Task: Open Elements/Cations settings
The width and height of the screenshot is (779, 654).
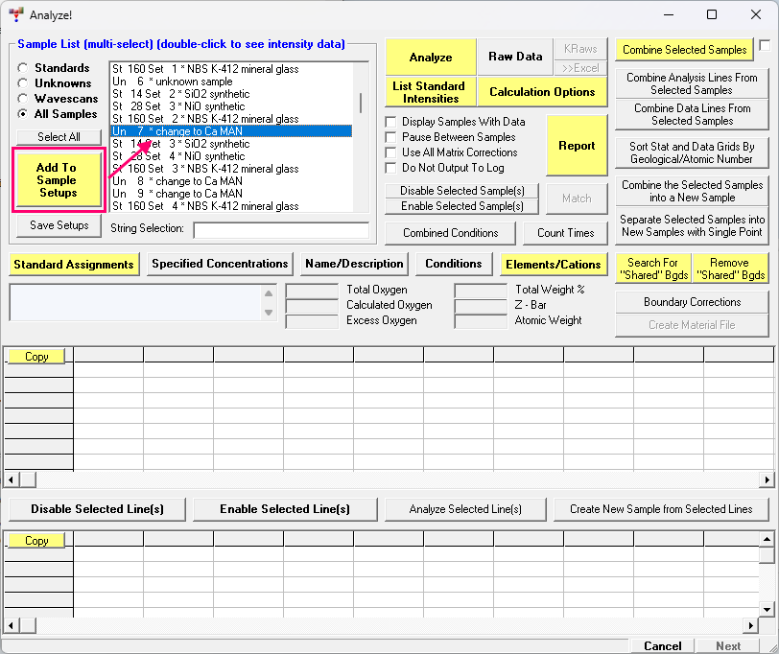Action: point(554,264)
